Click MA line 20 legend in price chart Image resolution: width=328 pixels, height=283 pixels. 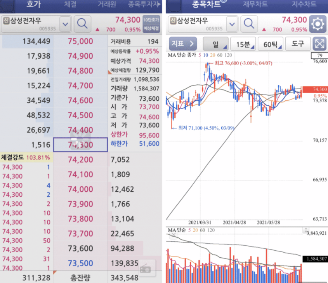[x=213, y=55]
